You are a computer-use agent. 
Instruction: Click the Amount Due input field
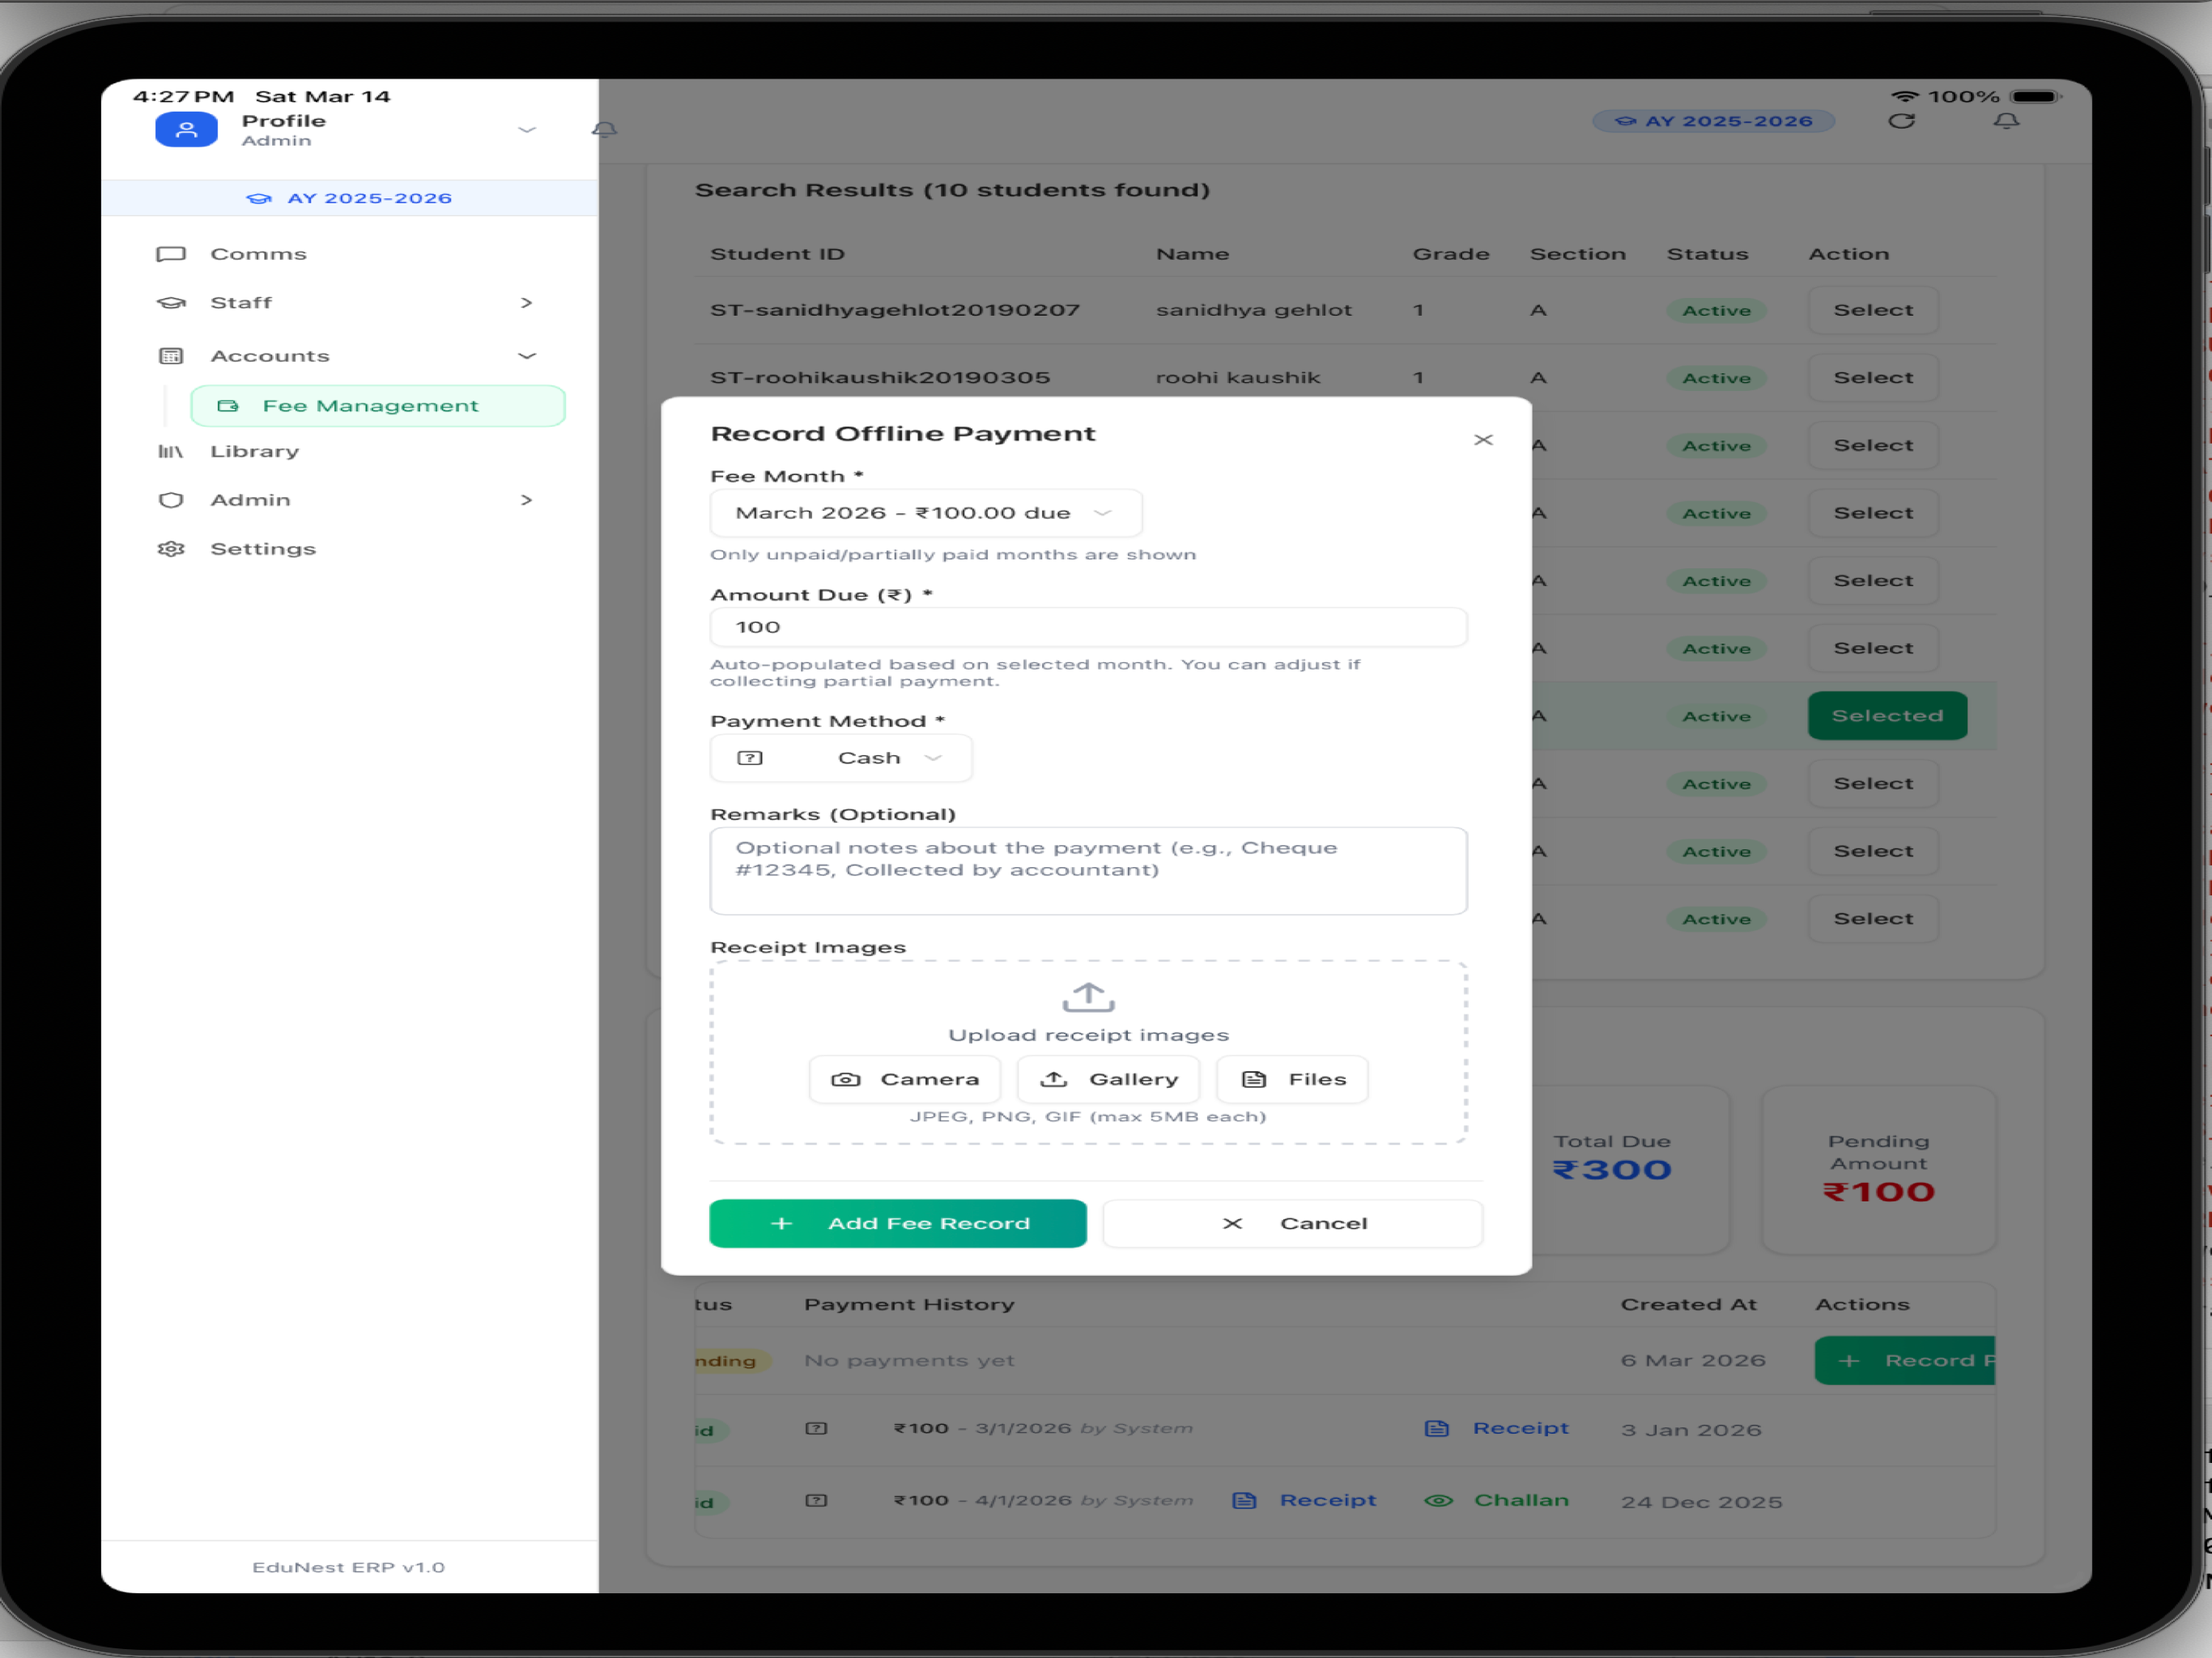[x=1088, y=627]
